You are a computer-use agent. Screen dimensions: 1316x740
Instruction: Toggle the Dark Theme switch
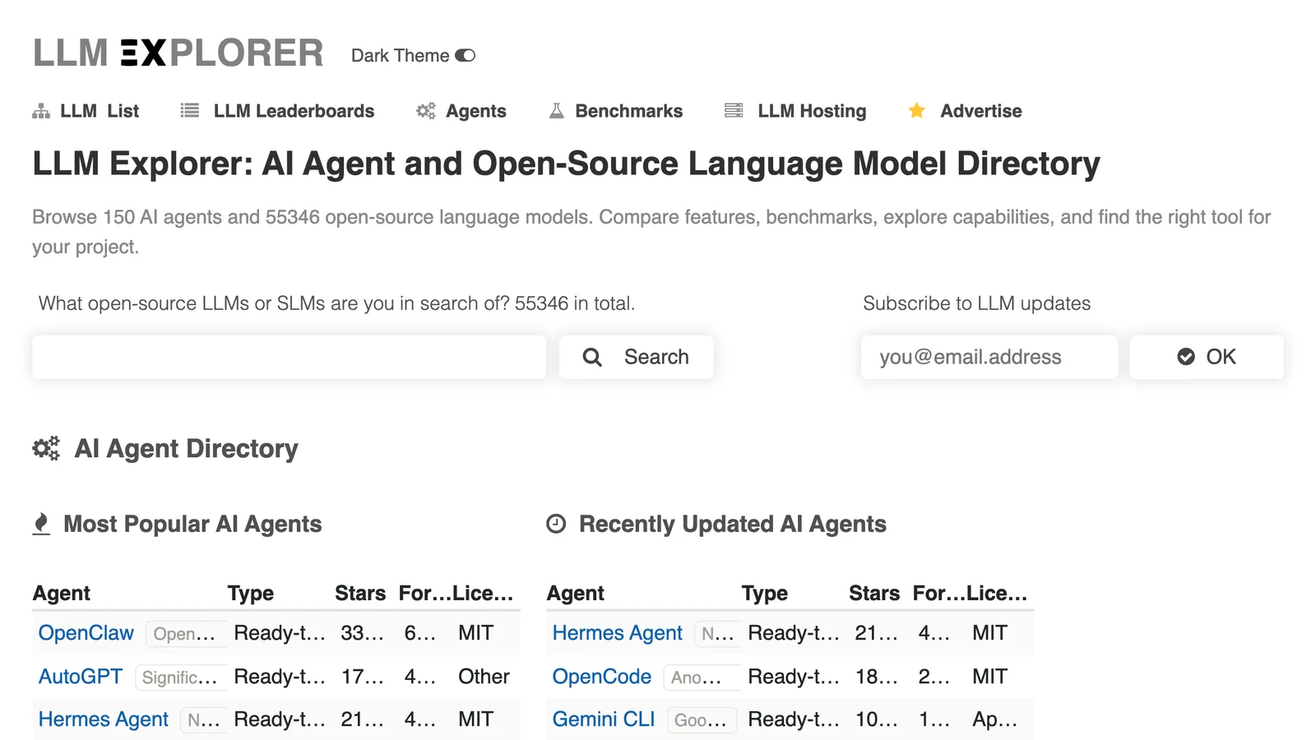coord(466,56)
